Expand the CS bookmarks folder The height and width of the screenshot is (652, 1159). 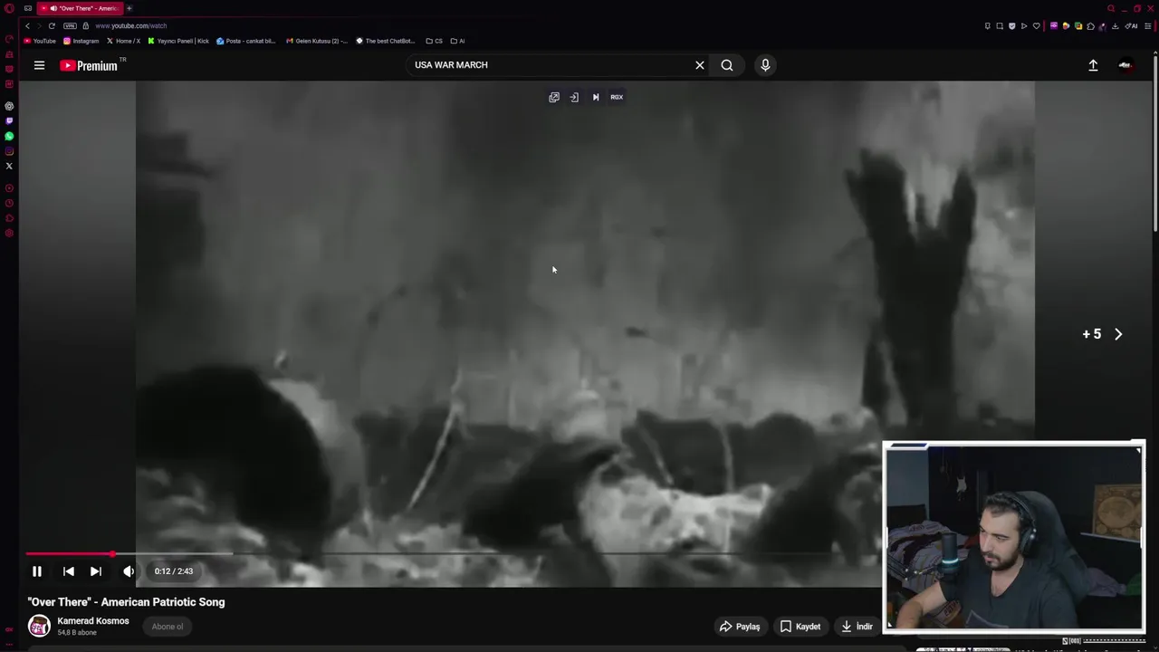(435, 41)
